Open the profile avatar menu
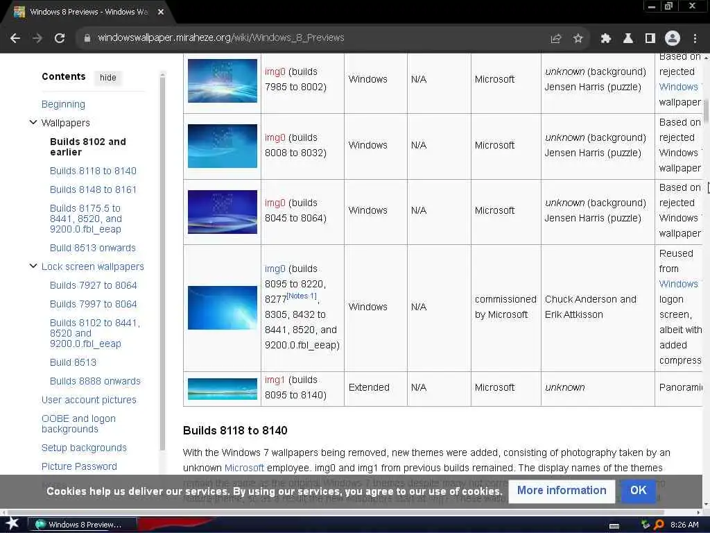The height and width of the screenshot is (533, 710). 673,39
